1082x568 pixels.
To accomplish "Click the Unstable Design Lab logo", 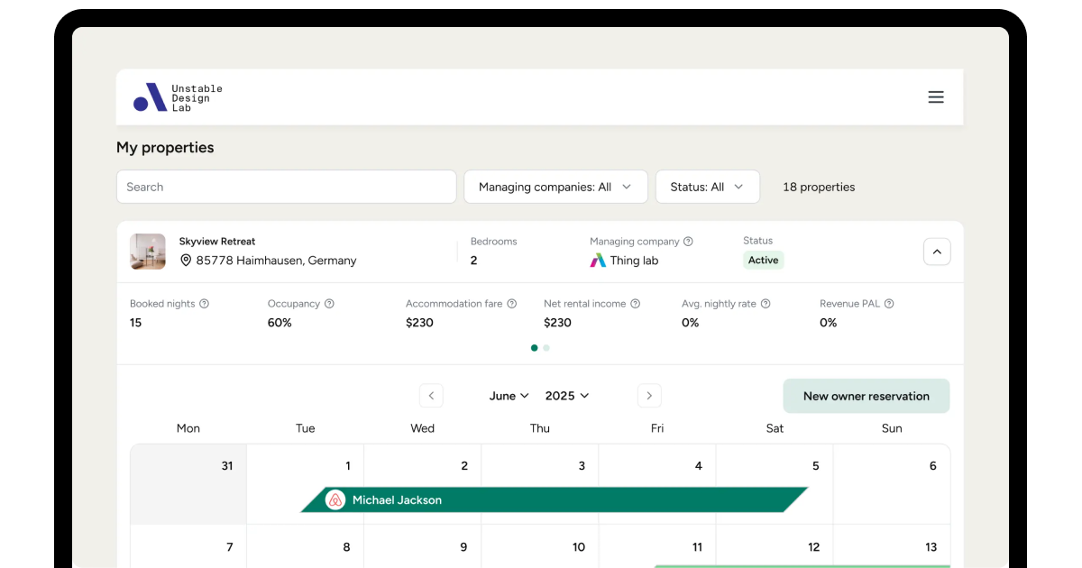I will click(x=178, y=97).
